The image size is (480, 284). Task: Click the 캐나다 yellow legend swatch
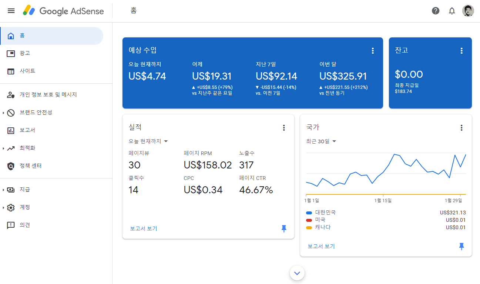tap(309, 228)
